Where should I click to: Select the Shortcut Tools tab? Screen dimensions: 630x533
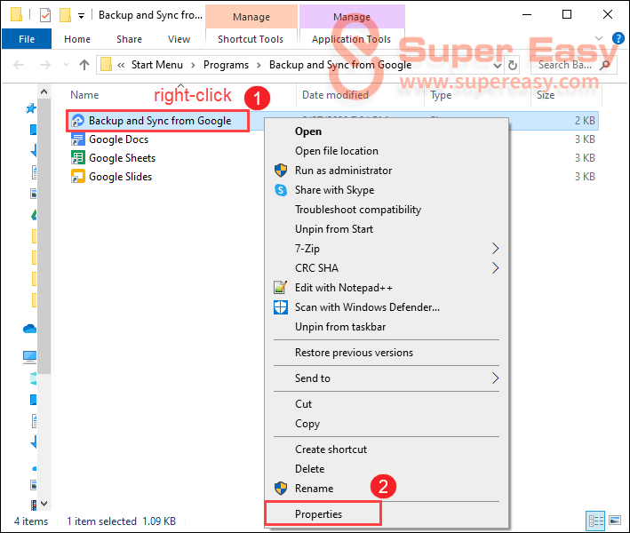click(x=251, y=39)
